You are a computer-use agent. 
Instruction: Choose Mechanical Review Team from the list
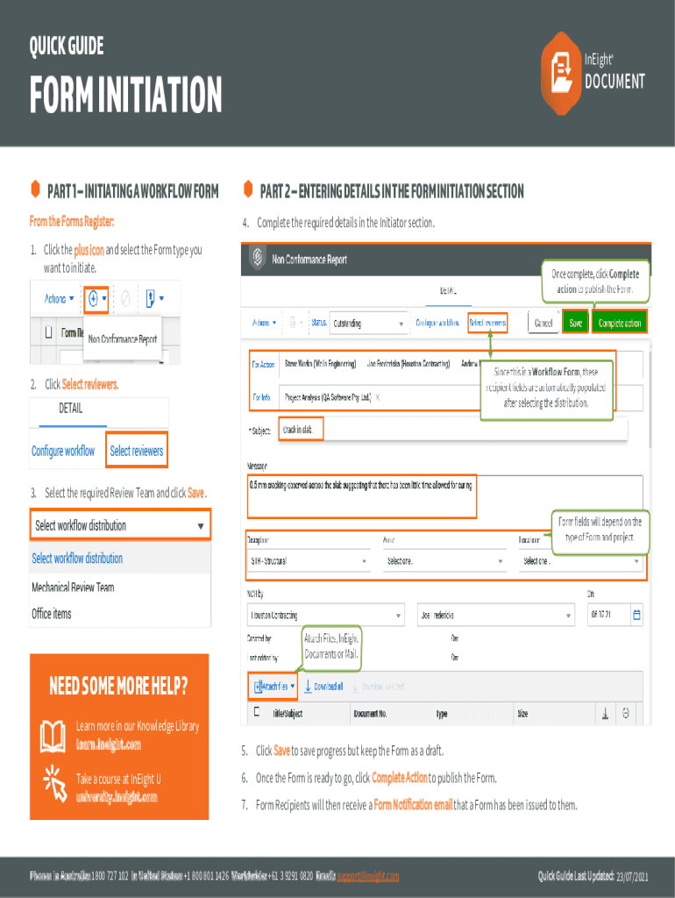(74, 588)
